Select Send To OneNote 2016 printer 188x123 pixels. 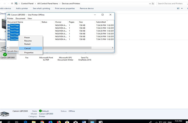pos(85,59)
